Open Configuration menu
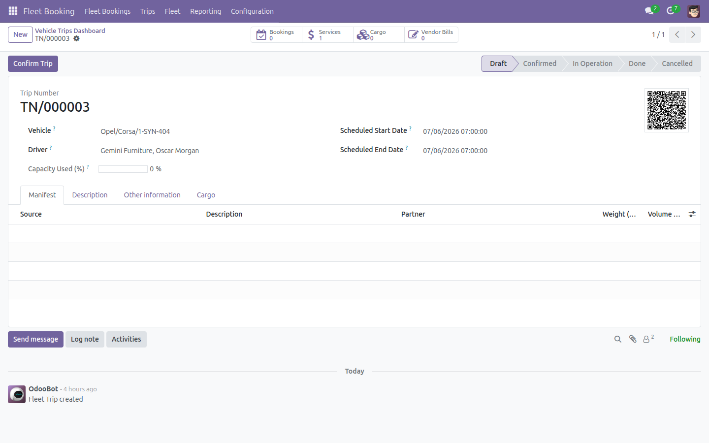Image resolution: width=709 pixels, height=443 pixels. pos(252,11)
